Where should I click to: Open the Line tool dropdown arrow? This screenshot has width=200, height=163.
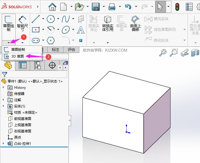pos(43,19)
